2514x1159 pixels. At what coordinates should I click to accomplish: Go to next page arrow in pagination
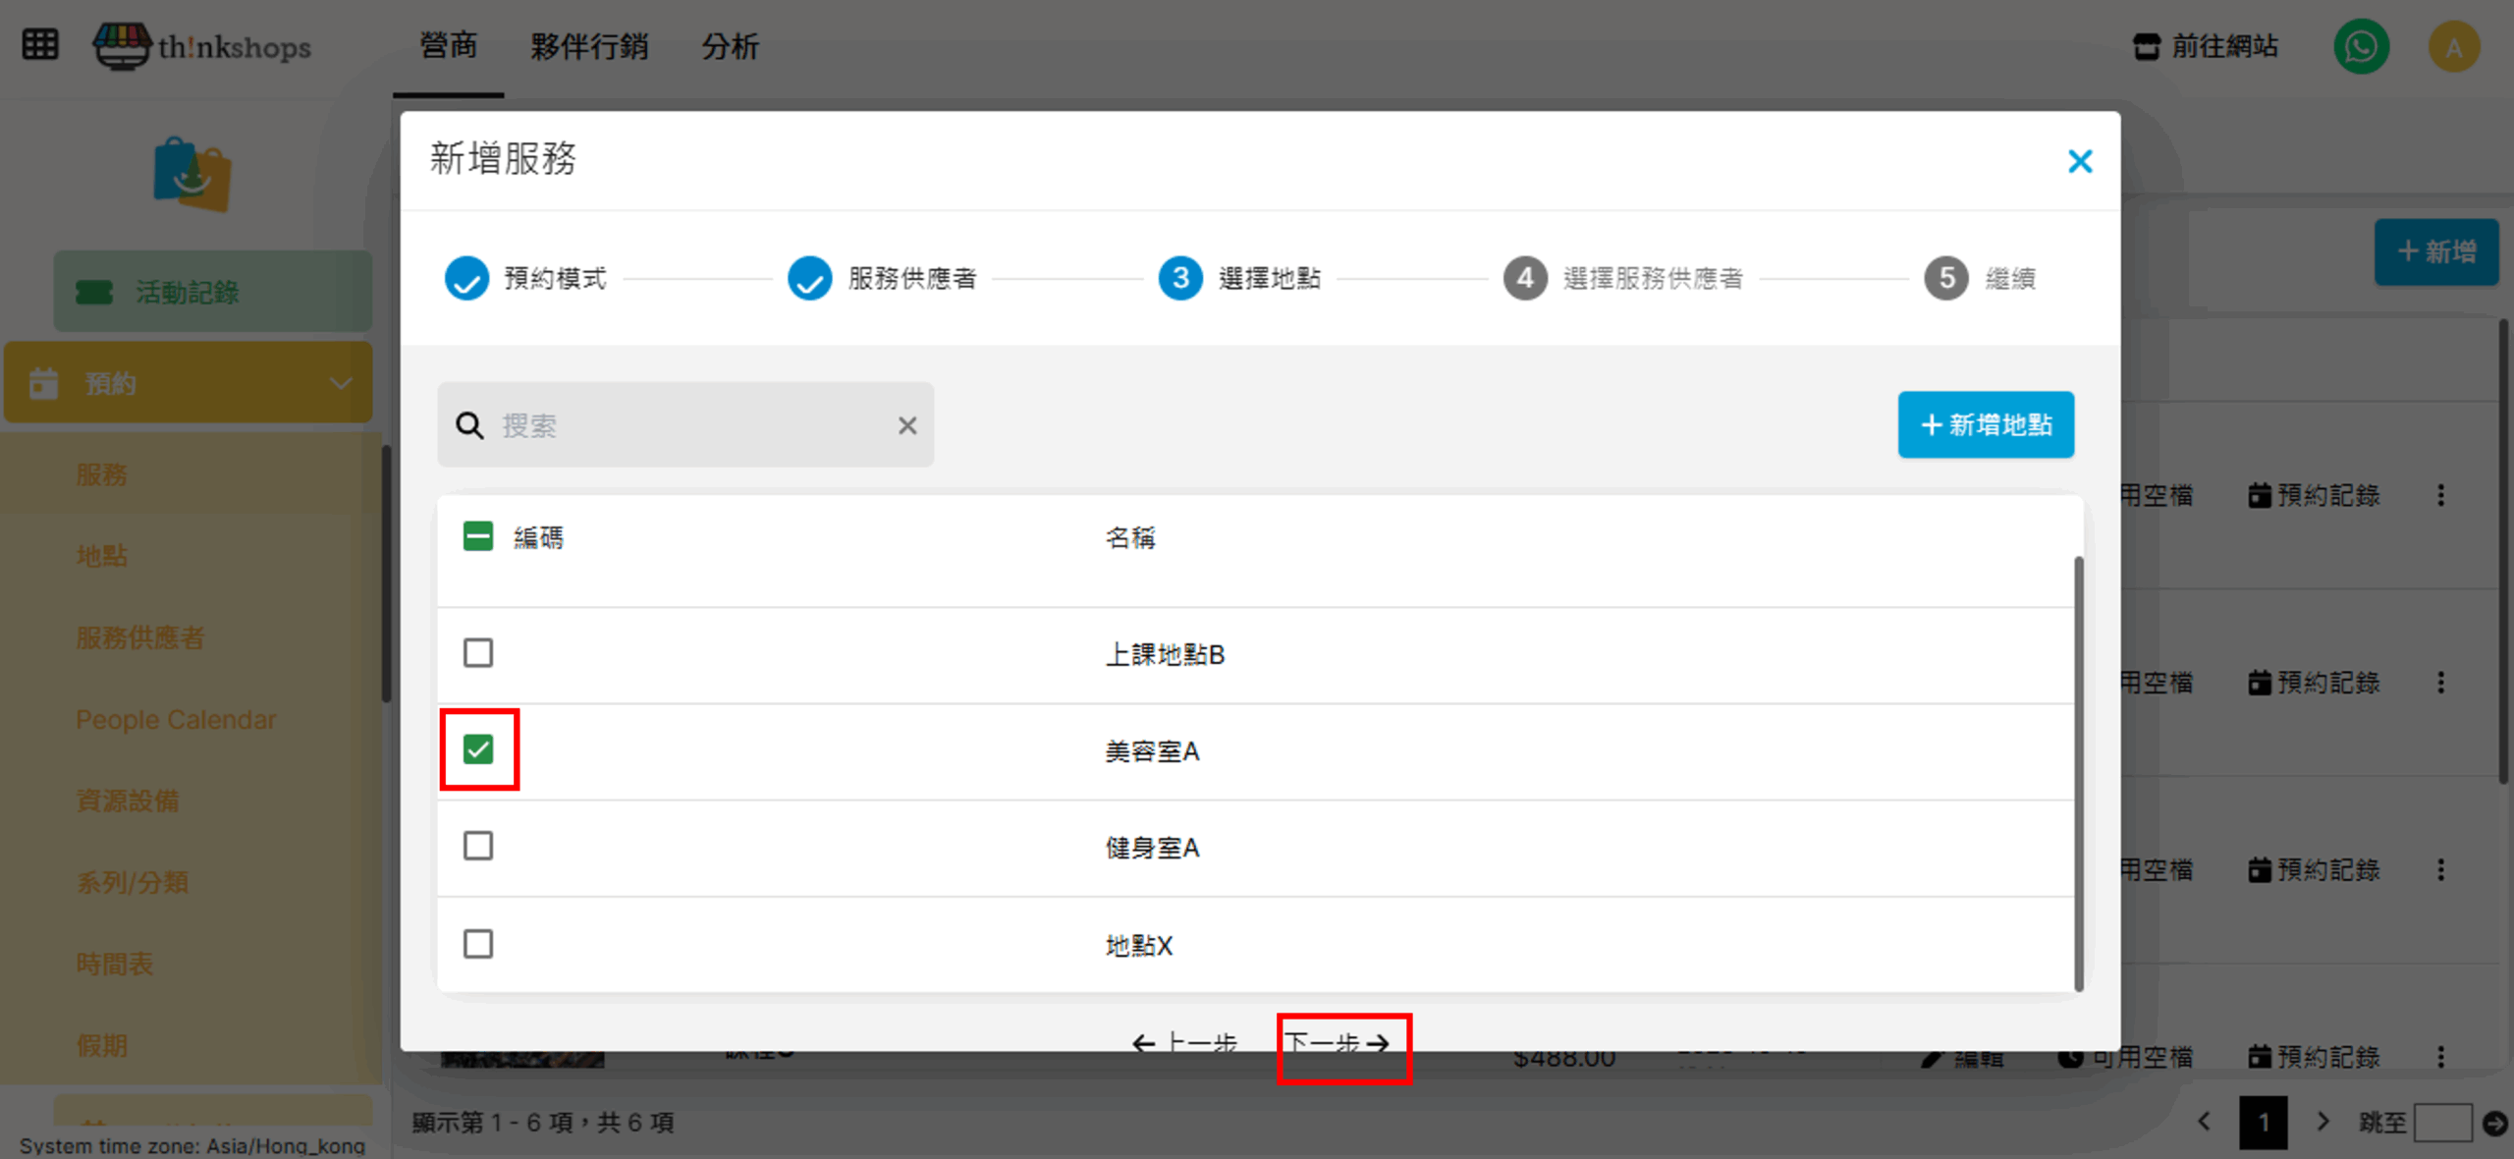pos(2323,1121)
